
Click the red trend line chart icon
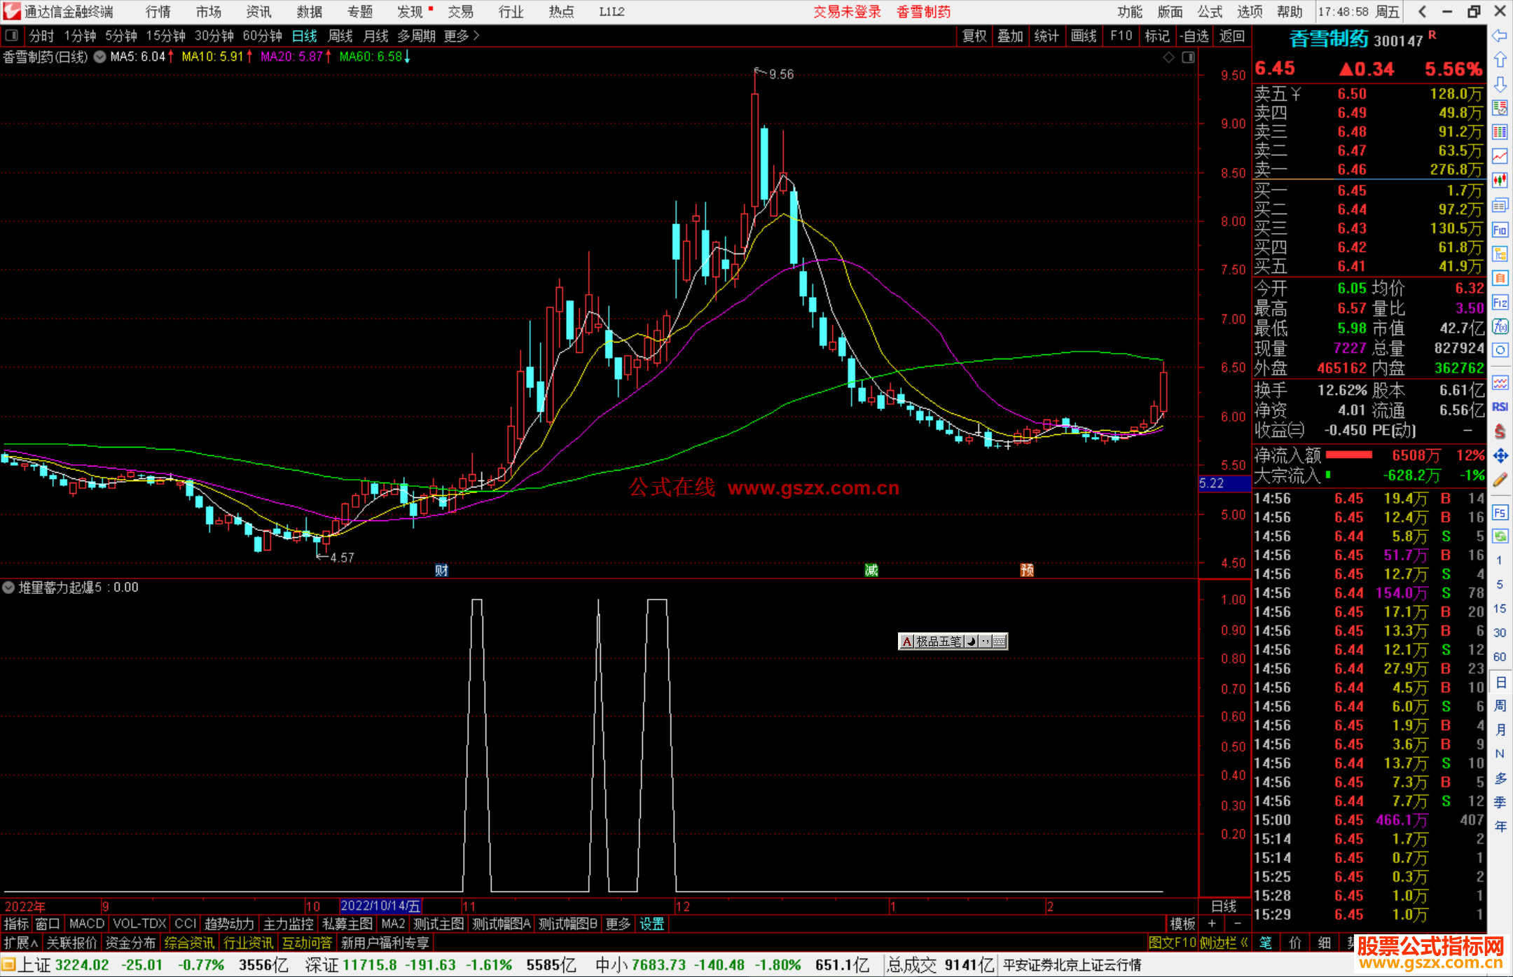1500,156
